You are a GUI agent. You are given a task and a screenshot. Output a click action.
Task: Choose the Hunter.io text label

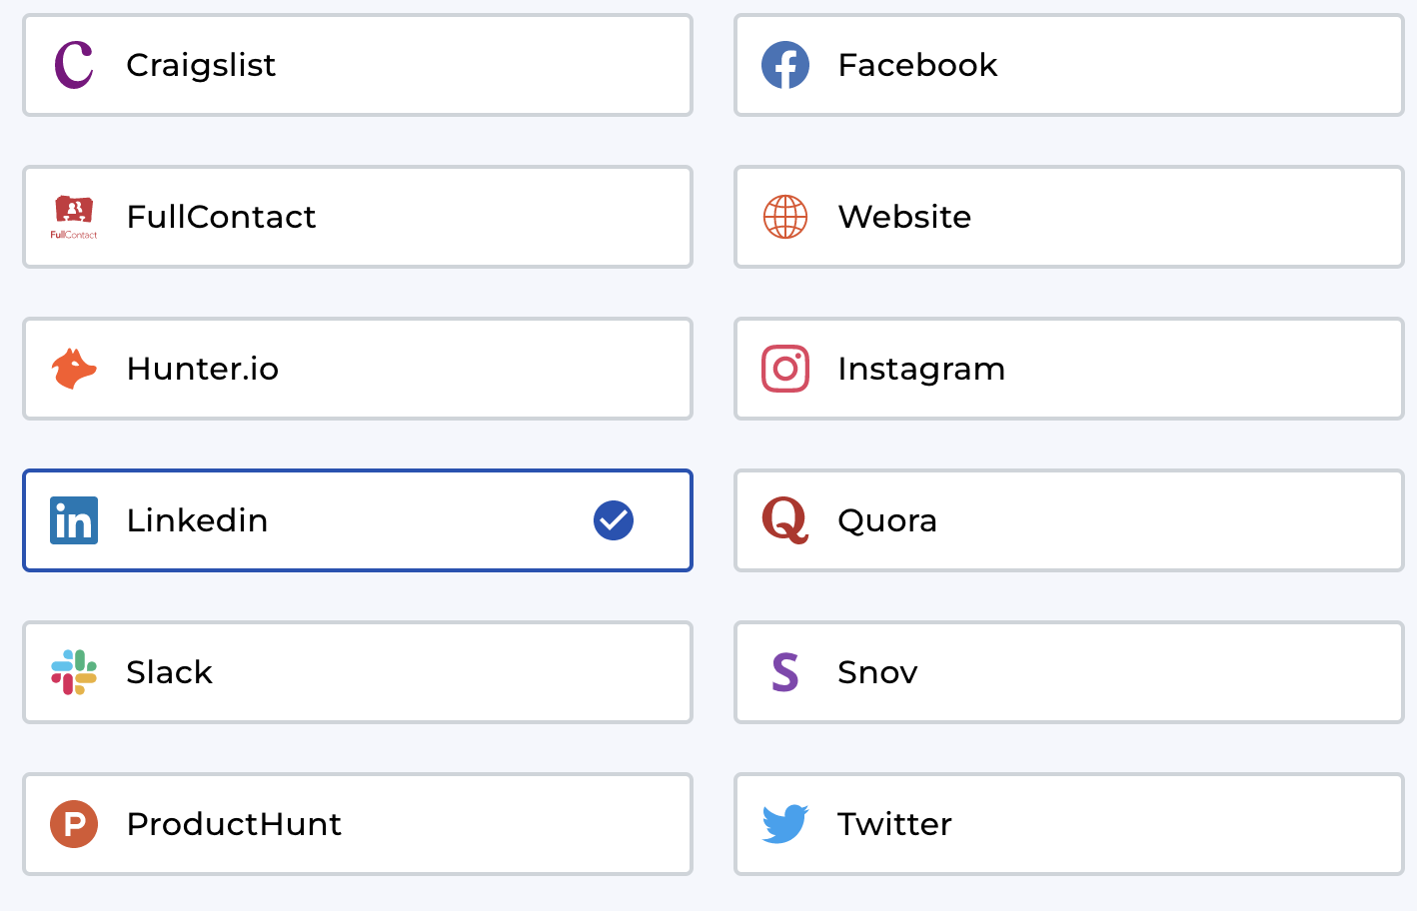pyautogui.click(x=203, y=369)
